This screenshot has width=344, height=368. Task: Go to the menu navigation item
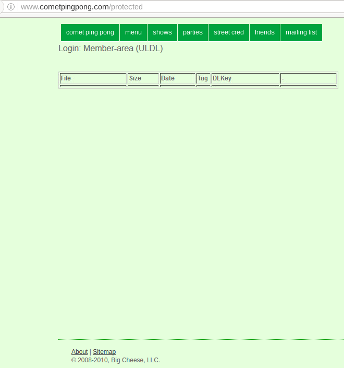(133, 32)
